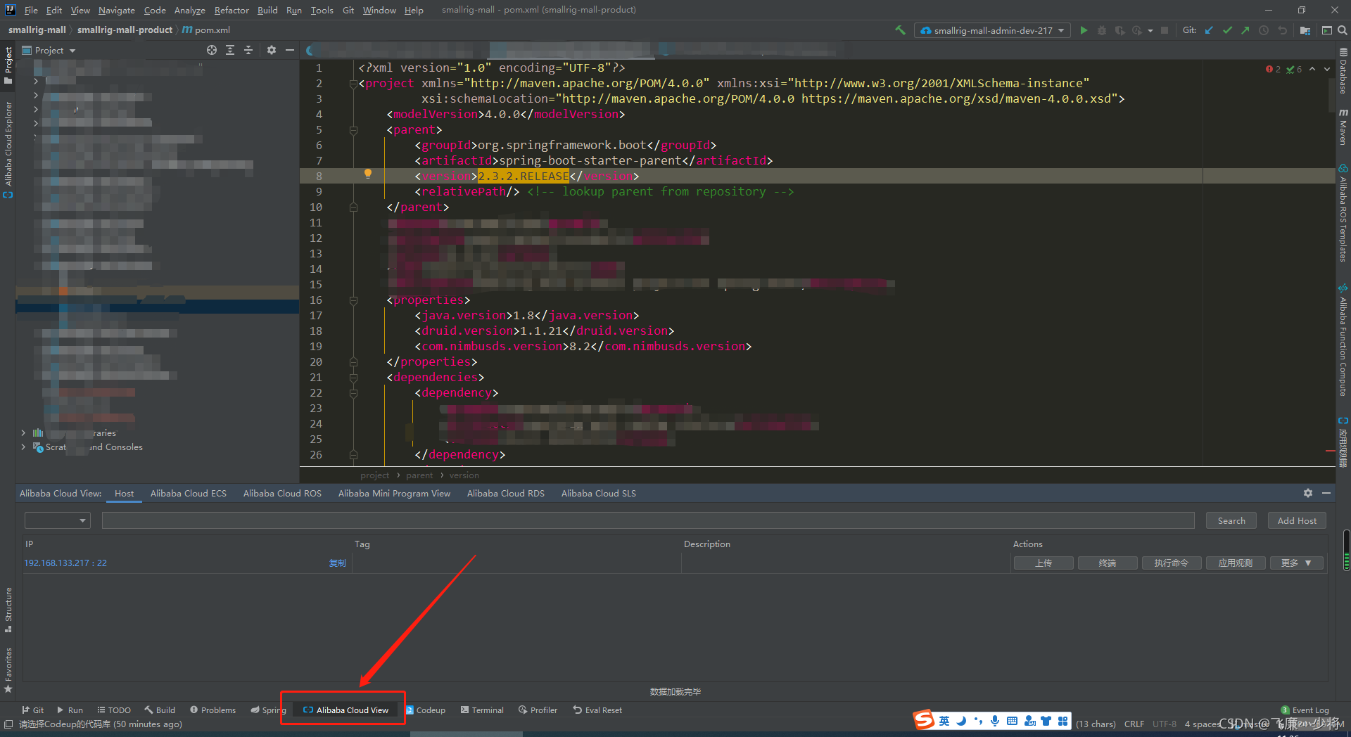Switch to Alibaba Cloud SLS tab

click(x=599, y=493)
